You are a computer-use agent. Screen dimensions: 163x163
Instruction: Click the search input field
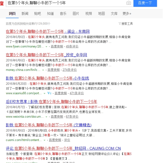point(66,3)
